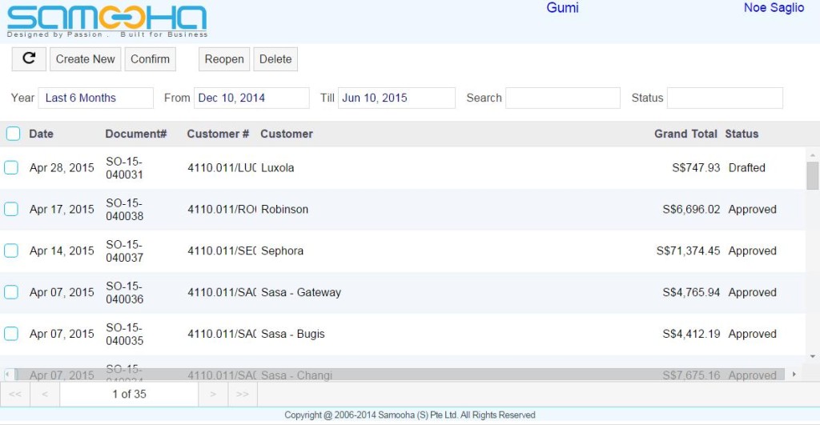Screen dimensions: 820x425
Task: Click the Samooha logo
Action: pos(107,21)
